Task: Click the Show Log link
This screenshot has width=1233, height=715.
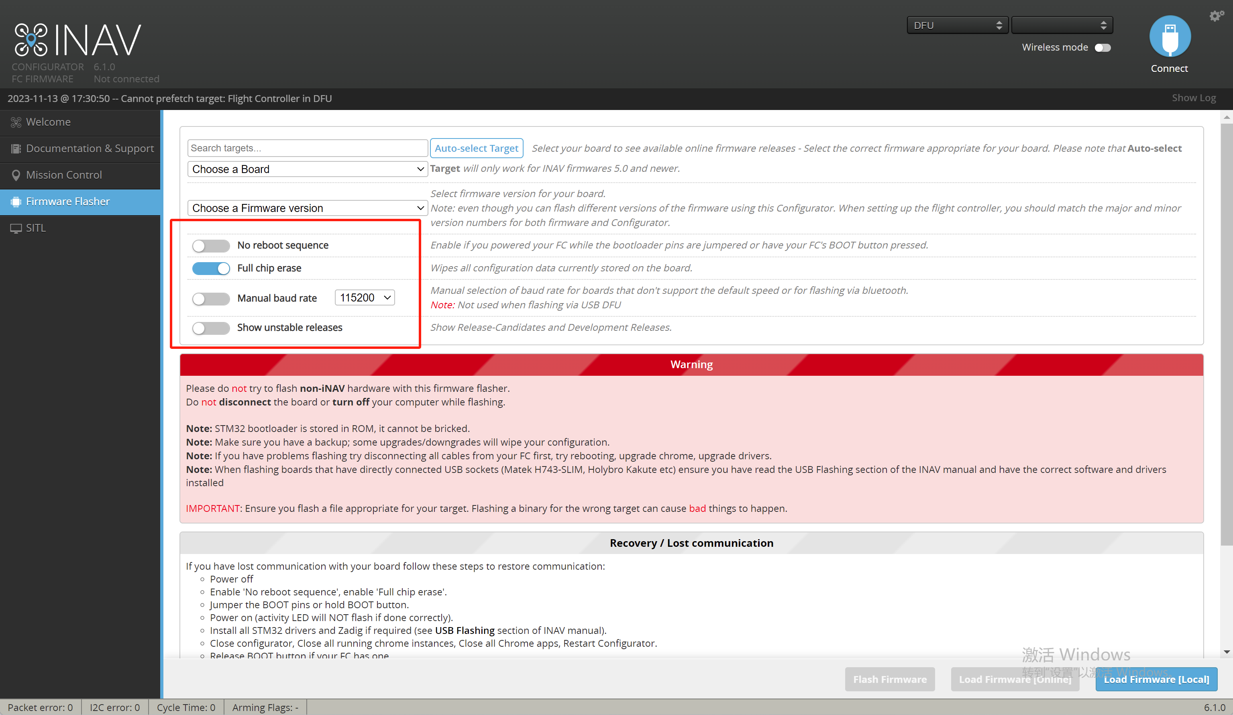Action: [1193, 98]
